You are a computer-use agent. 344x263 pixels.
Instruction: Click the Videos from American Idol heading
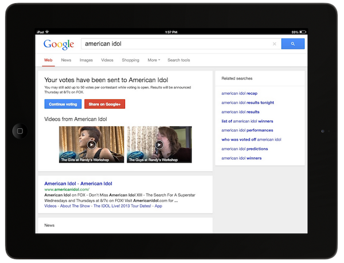coord(76,119)
